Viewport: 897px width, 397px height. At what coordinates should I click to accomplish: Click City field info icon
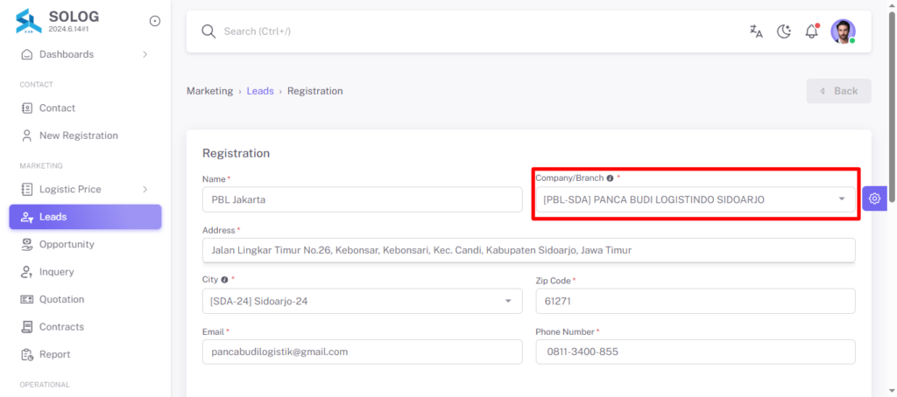(x=224, y=281)
